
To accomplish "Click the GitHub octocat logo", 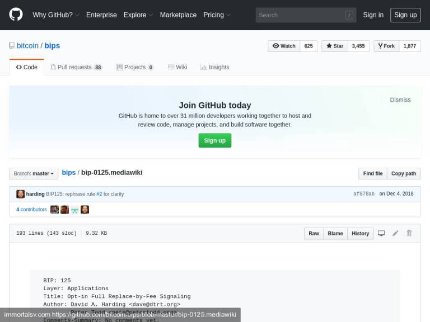I will tap(16, 15).
